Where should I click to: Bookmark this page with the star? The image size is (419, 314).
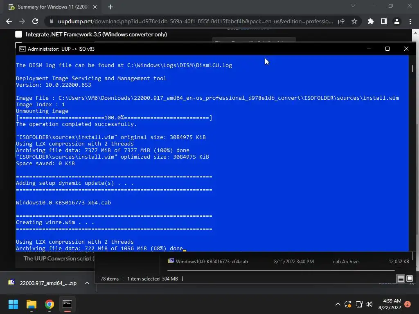[354, 21]
